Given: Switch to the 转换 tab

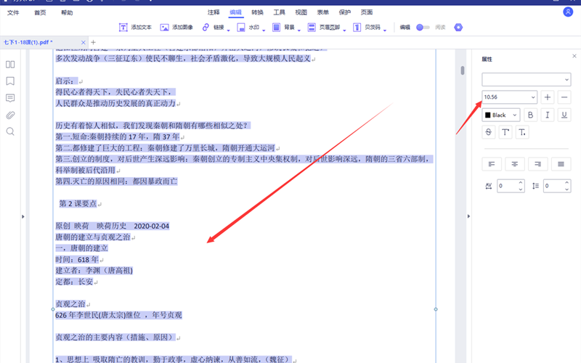Looking at the screenshot, I should (x=257, y=12).
